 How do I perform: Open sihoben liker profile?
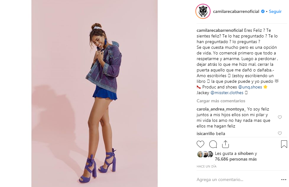click(246, 154)
